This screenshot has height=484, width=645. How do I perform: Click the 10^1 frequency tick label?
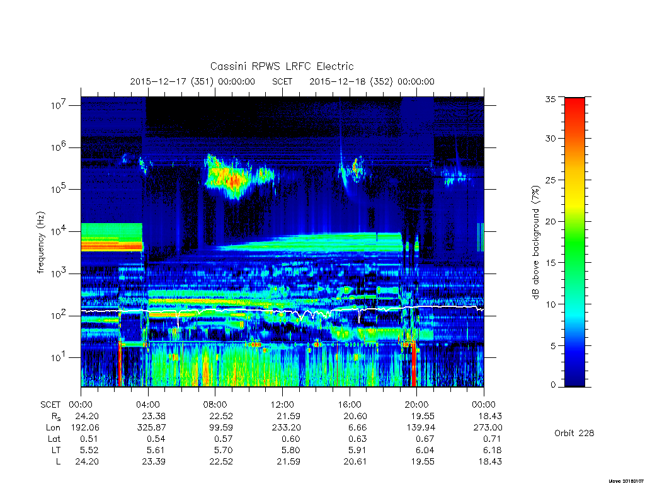point(60,357)
